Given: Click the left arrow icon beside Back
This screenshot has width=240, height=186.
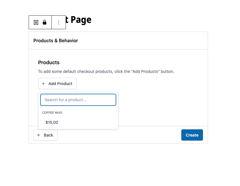Looking at the screenshot, I should click(39, 135).
